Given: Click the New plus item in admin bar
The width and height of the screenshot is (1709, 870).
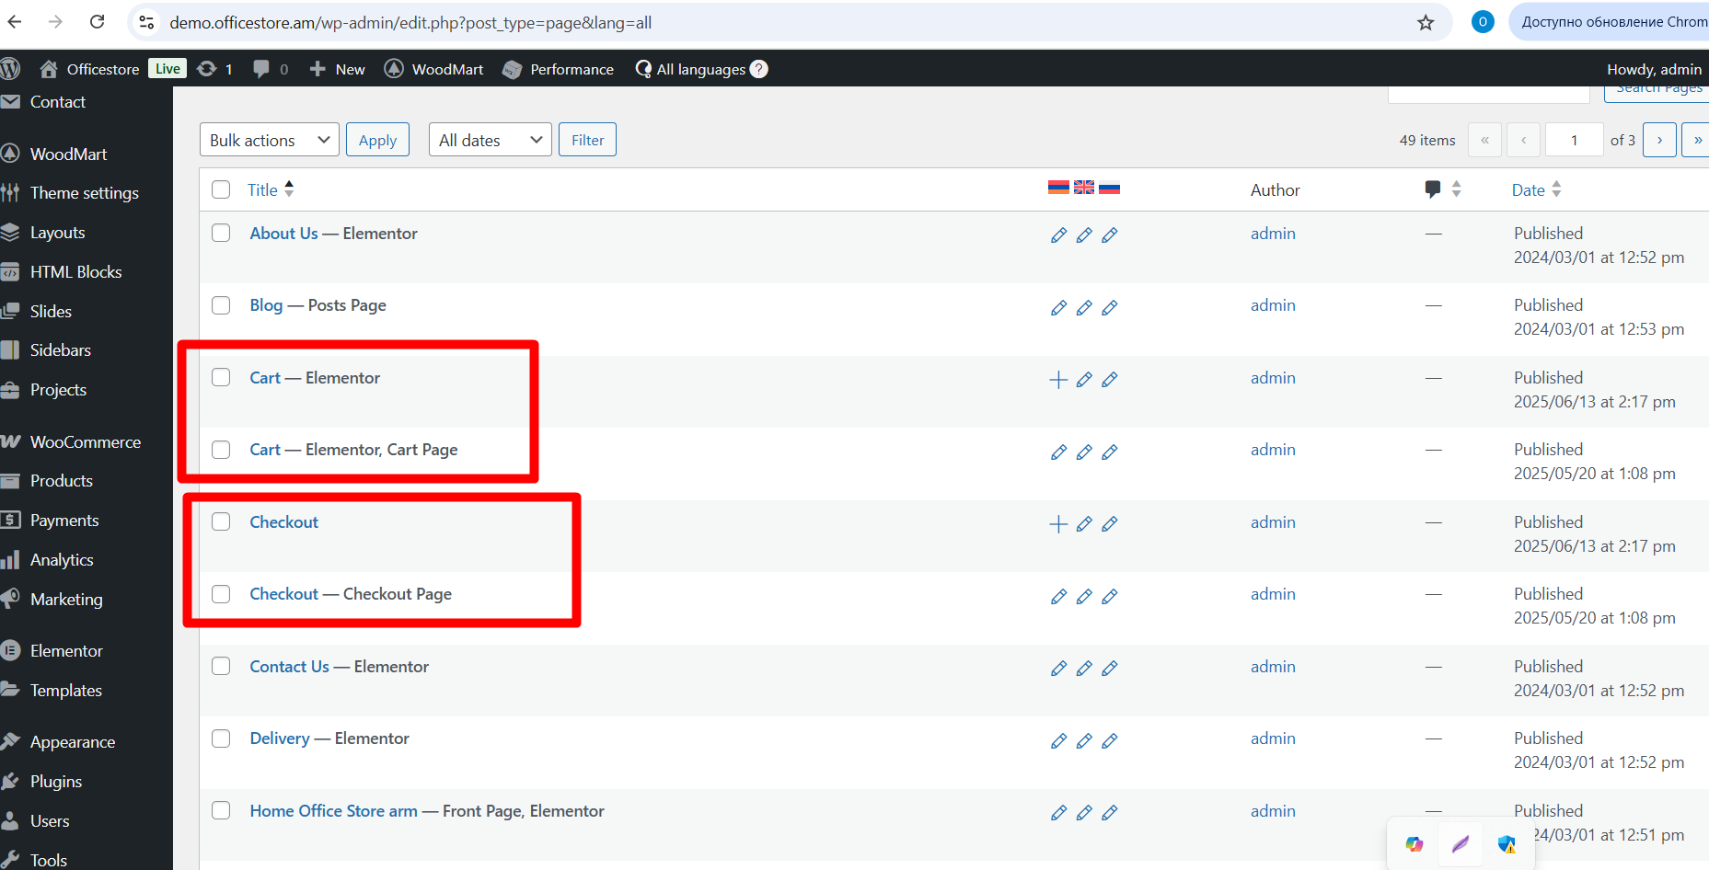Looking at the screenshot, I should pyautogui.click(x=337, y=69).
